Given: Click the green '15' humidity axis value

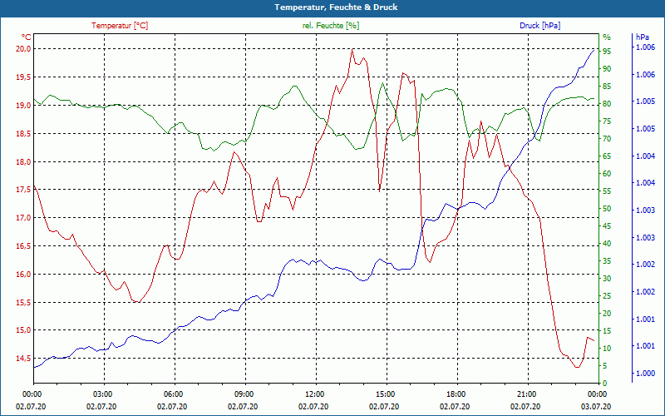Looking at the screenshot, I should pos(607,330).
